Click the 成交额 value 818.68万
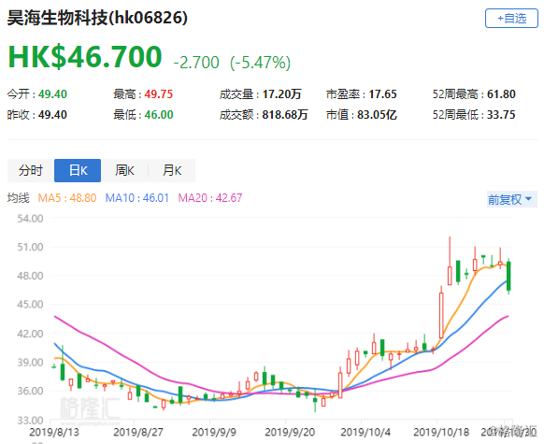Image resolution: width=544 pixels, height=444 pixels. (x=285, y=114)
